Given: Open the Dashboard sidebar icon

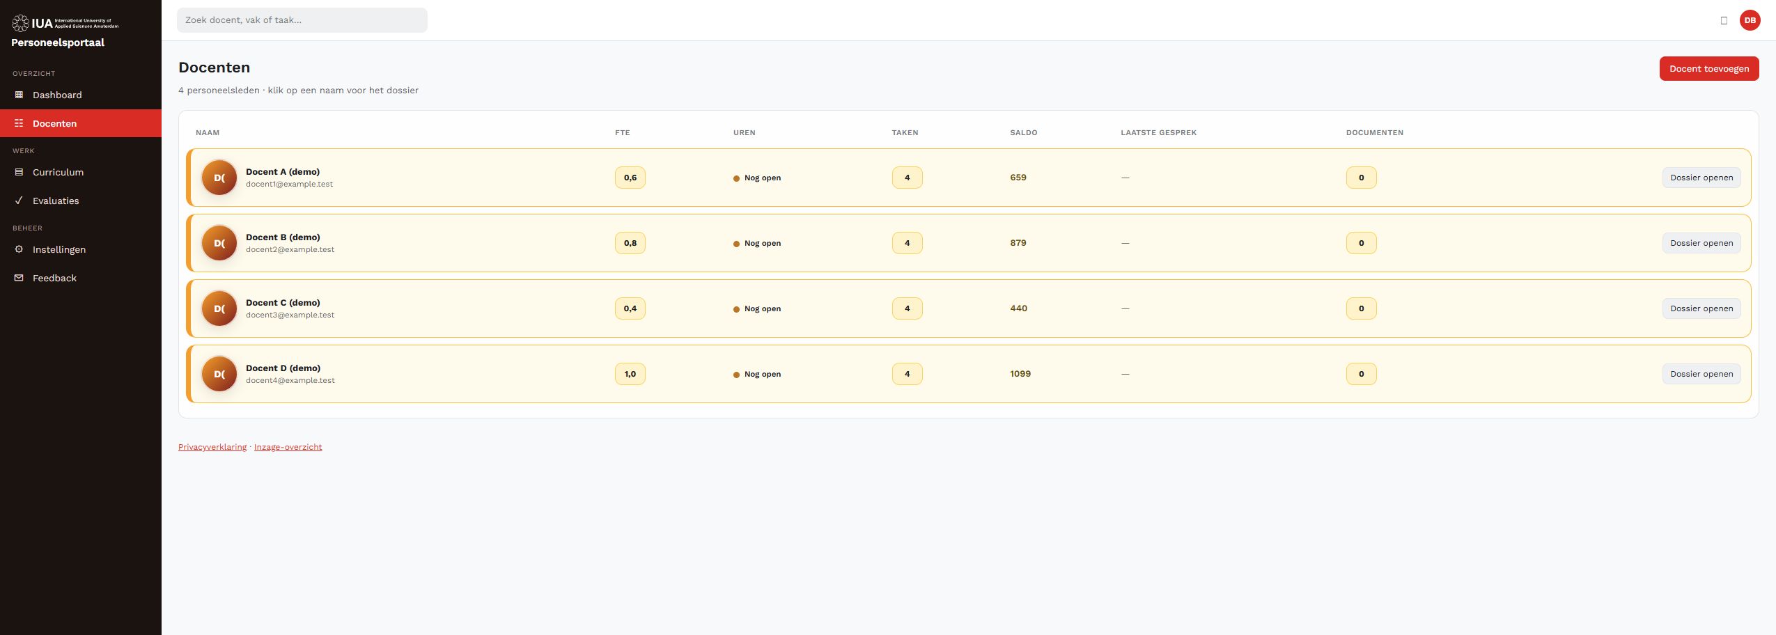Looking at the screenshot, I should click(x=19, y=95).
